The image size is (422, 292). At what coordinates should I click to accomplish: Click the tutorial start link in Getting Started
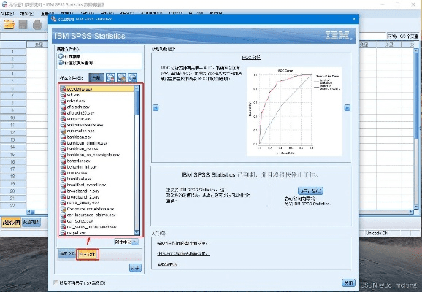[x=167, y=264]
